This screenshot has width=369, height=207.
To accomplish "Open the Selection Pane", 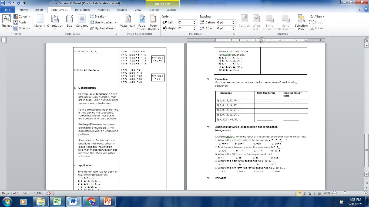I will (x=301, y=22).
